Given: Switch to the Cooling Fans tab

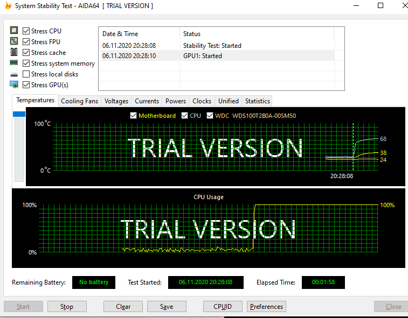Looking at the screenshot, I should 80,101.
